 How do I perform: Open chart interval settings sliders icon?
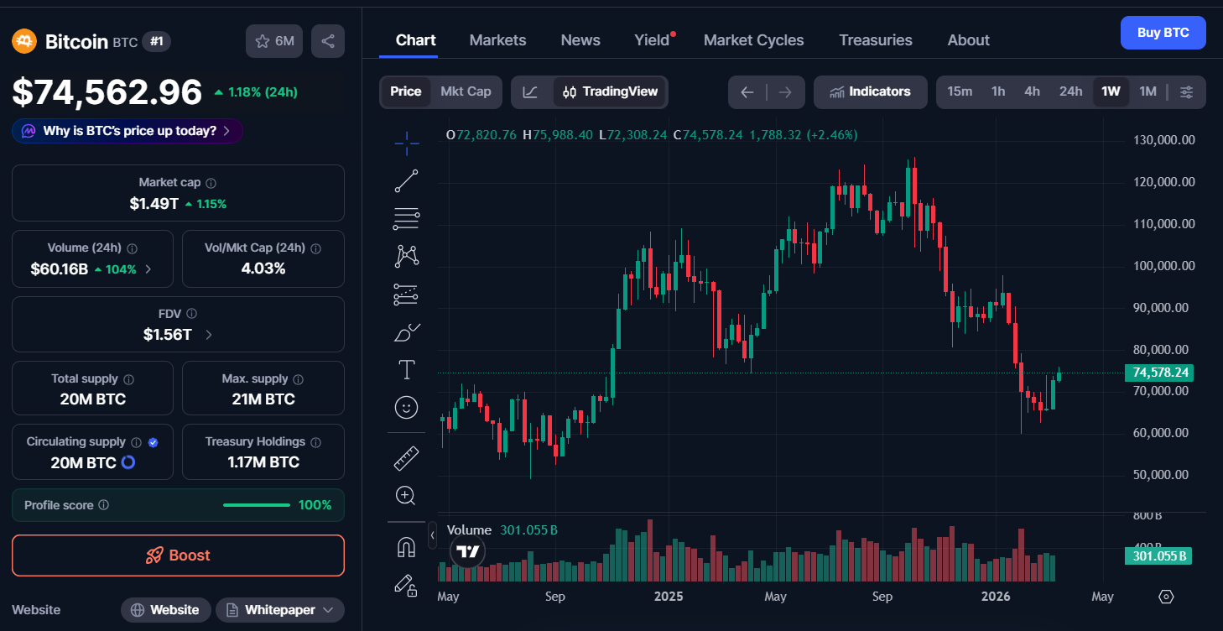pos(1186,92)
